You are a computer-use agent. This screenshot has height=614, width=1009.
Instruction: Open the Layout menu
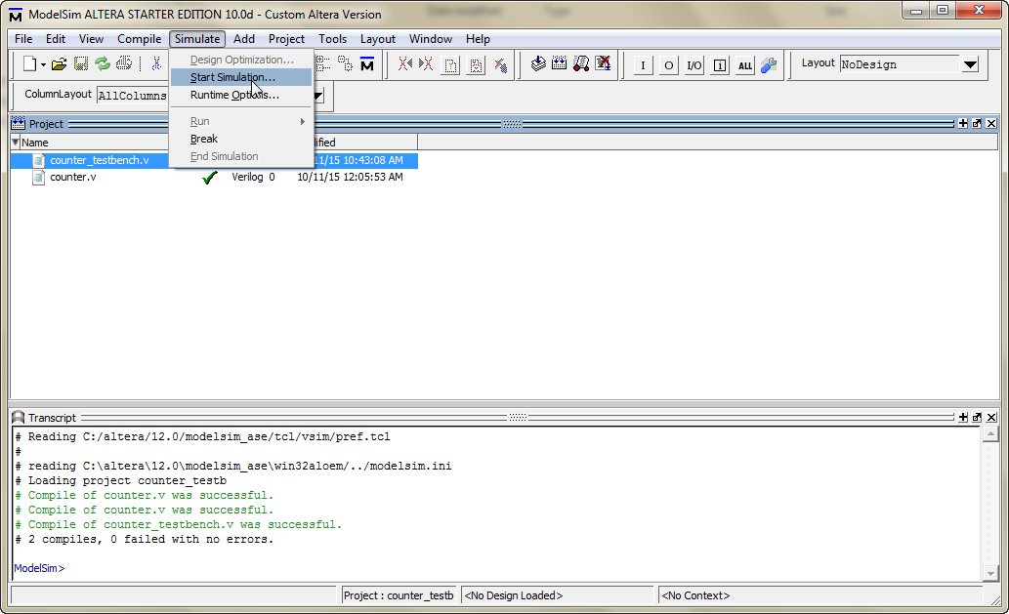pos(378,39)
